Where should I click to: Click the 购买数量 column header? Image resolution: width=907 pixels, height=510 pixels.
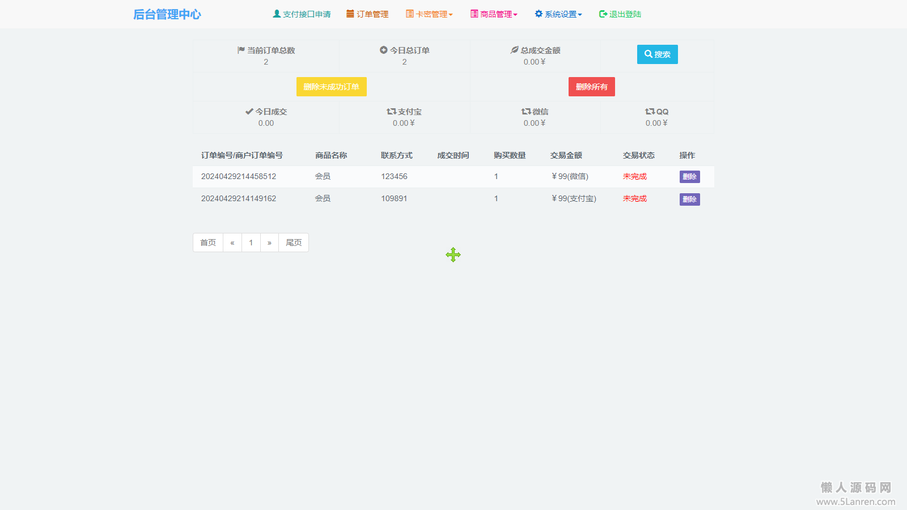click(x=510, y=155)
